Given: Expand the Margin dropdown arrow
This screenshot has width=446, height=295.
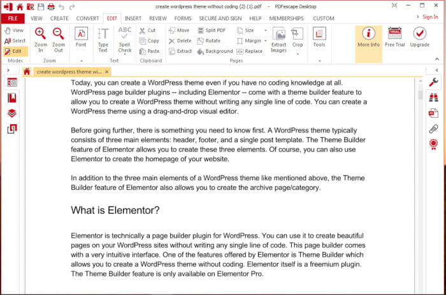Looking at the screenshot, I should [266, 41].
